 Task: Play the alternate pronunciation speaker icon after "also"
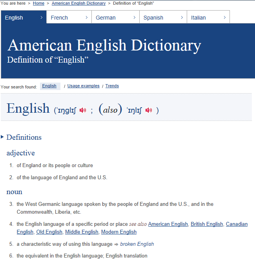[149, 110]
